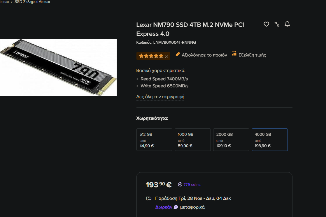Click the pencil icon for reviewing
Image resolution: width=326 pixels, height=217 pixels.
pos(178,54)
